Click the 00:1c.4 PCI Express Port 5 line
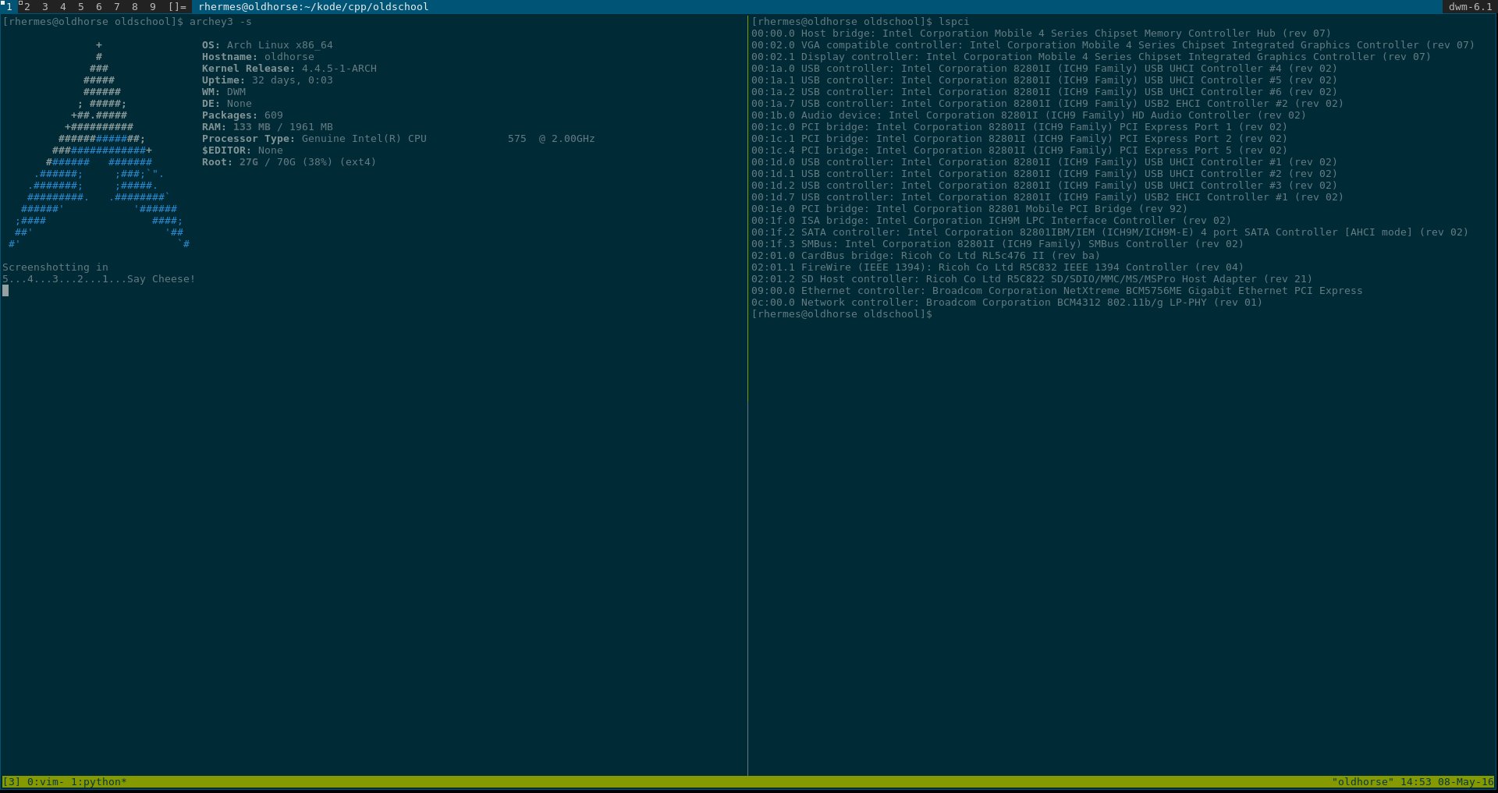This screenshot has width=1498, height=793. coord(1019,150)
